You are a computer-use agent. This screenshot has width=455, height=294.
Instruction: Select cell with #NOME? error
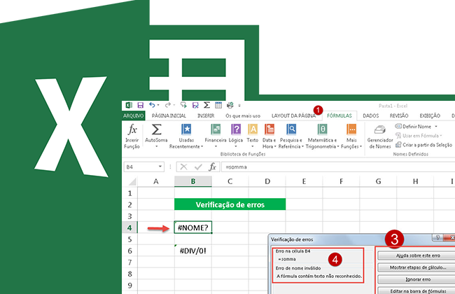point(193,227)
